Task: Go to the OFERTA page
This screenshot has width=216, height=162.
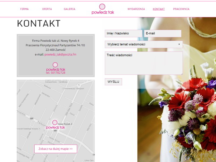Action: [x=47, y=9]
